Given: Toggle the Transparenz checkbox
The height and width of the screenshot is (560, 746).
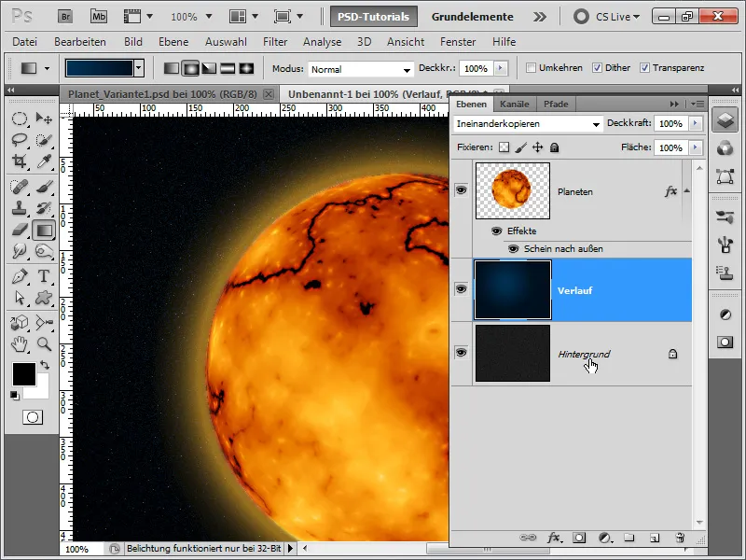Looking at the screenshot, I should 644,67.
